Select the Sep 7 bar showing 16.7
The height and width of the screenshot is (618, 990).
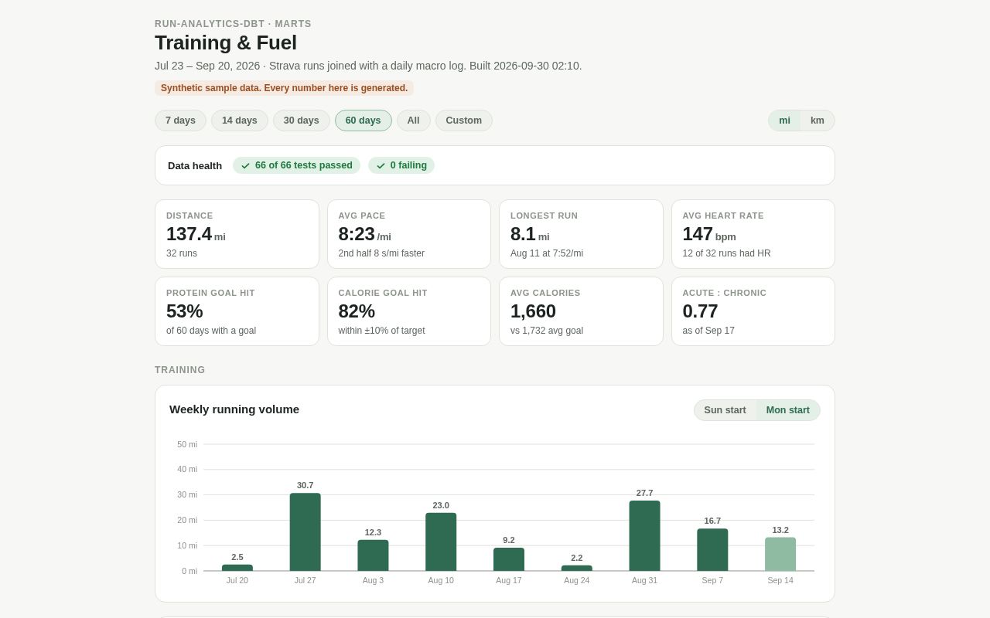(x=712, y=550)
